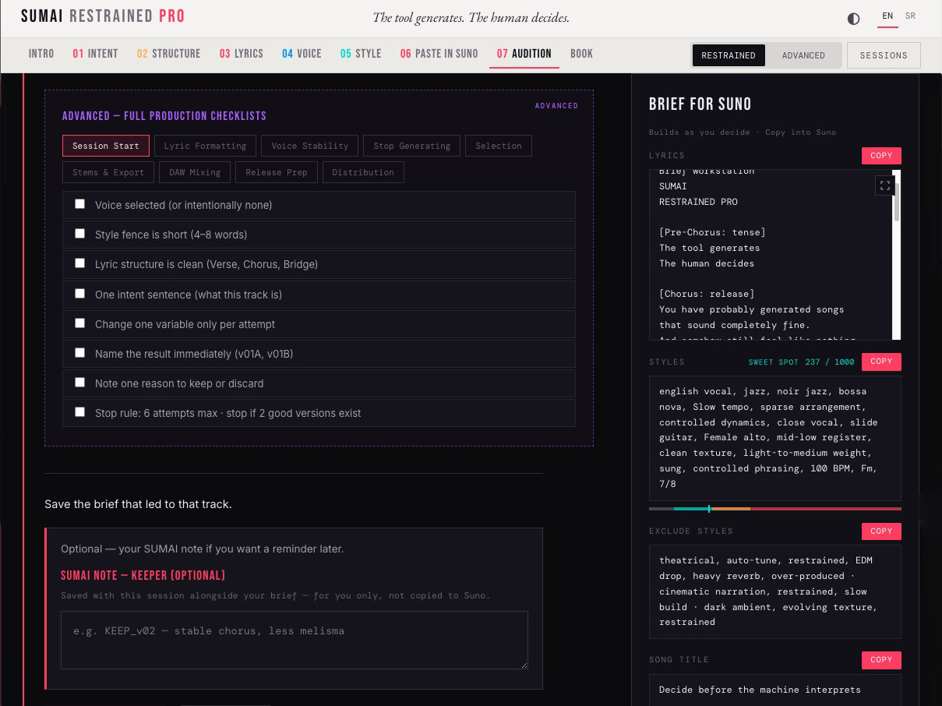Select the Voice Stability checklist
The height and width of the screenshot is (706, 942).
310,146
